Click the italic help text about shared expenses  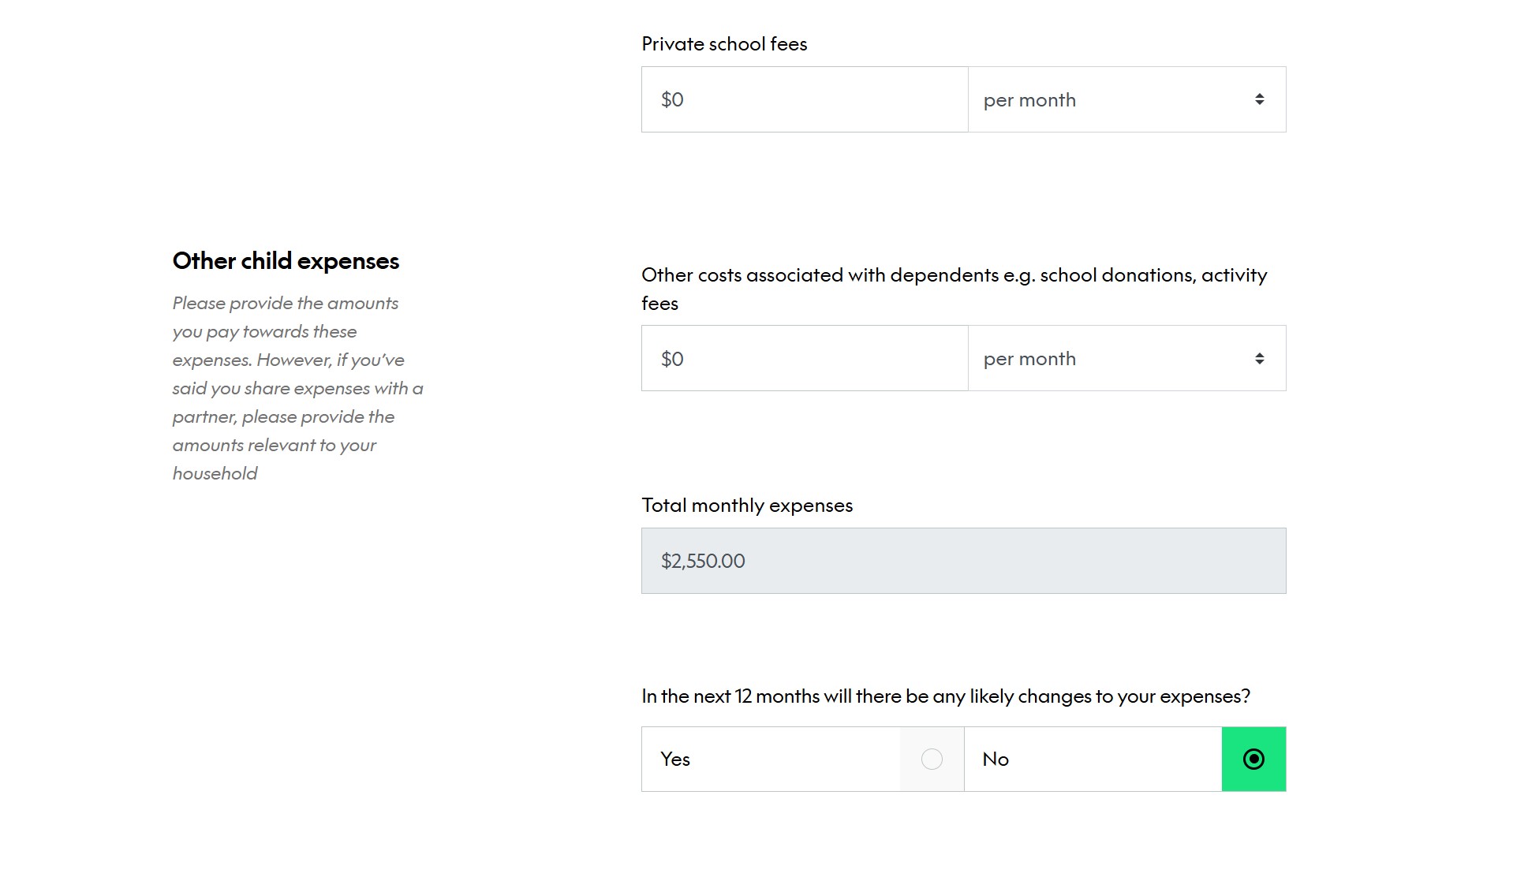pyautogui.click(x=298, y=388)
